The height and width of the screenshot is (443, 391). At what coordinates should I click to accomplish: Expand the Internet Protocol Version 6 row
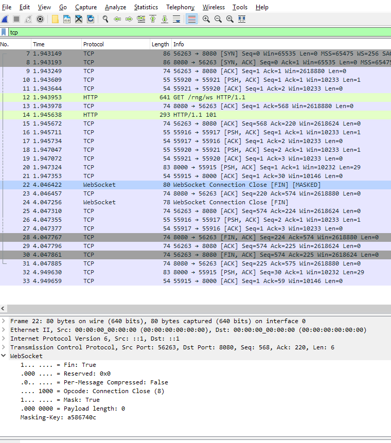(x=4, y=339)
